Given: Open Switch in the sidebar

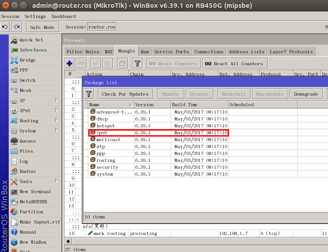Looking at the screenshot, I should [35, 80].
